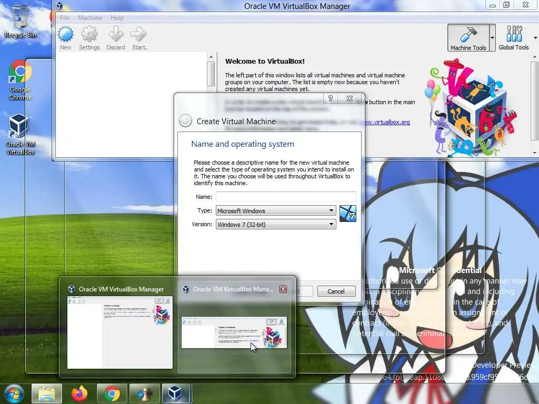The image size is (539, 404).
Task: Select the first Oracle VM VirtualBox Manager thumbnail
Action: pos(119,332)
